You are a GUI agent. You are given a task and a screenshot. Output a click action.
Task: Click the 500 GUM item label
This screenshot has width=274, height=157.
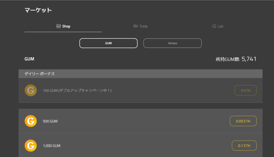tap(50, 121)
